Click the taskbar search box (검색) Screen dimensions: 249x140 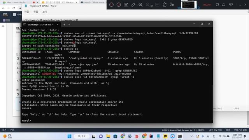point(82,136)
